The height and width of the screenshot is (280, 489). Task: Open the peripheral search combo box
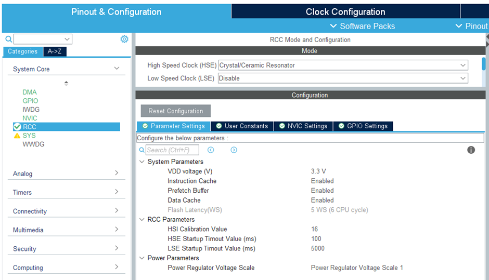coord(43,39)
